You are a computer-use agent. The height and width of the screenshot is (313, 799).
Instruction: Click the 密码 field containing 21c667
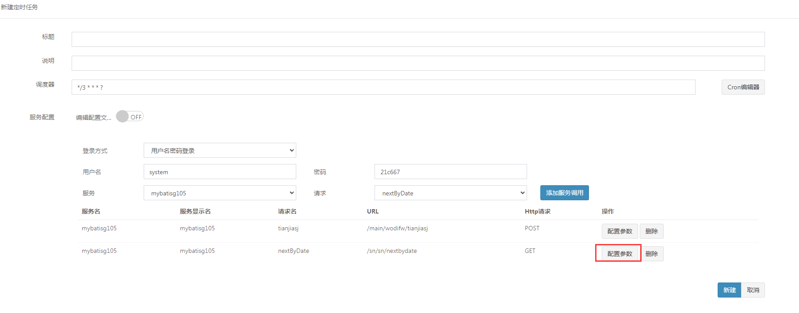(x=451, y=172)
